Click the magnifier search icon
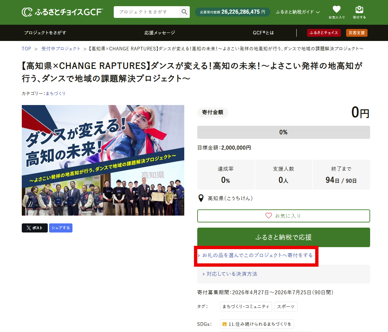Image resolution: width=388 pixels, height=332 pixels. [184, 12]
